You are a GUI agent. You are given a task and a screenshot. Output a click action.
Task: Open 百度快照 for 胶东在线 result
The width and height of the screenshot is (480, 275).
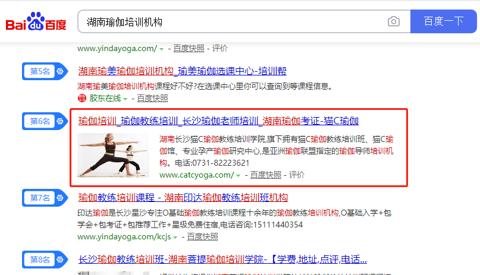152,98
